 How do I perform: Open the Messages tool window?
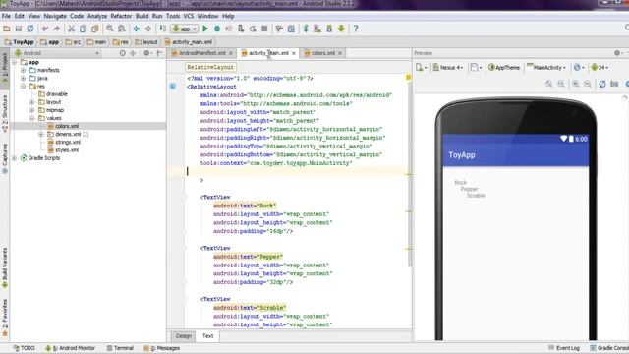point(161,348)
